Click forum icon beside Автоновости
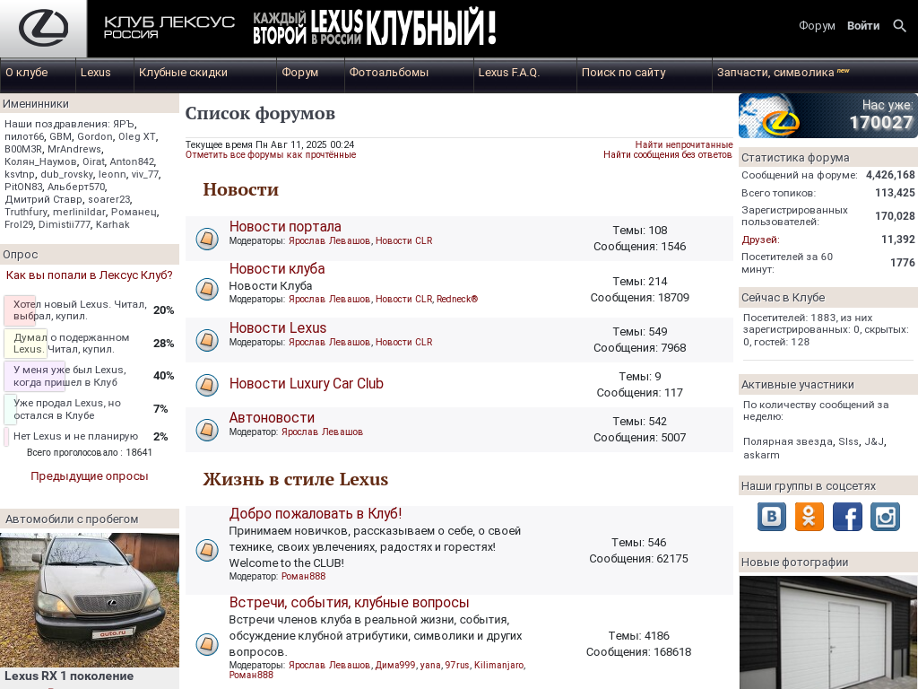 coord(207,431)
